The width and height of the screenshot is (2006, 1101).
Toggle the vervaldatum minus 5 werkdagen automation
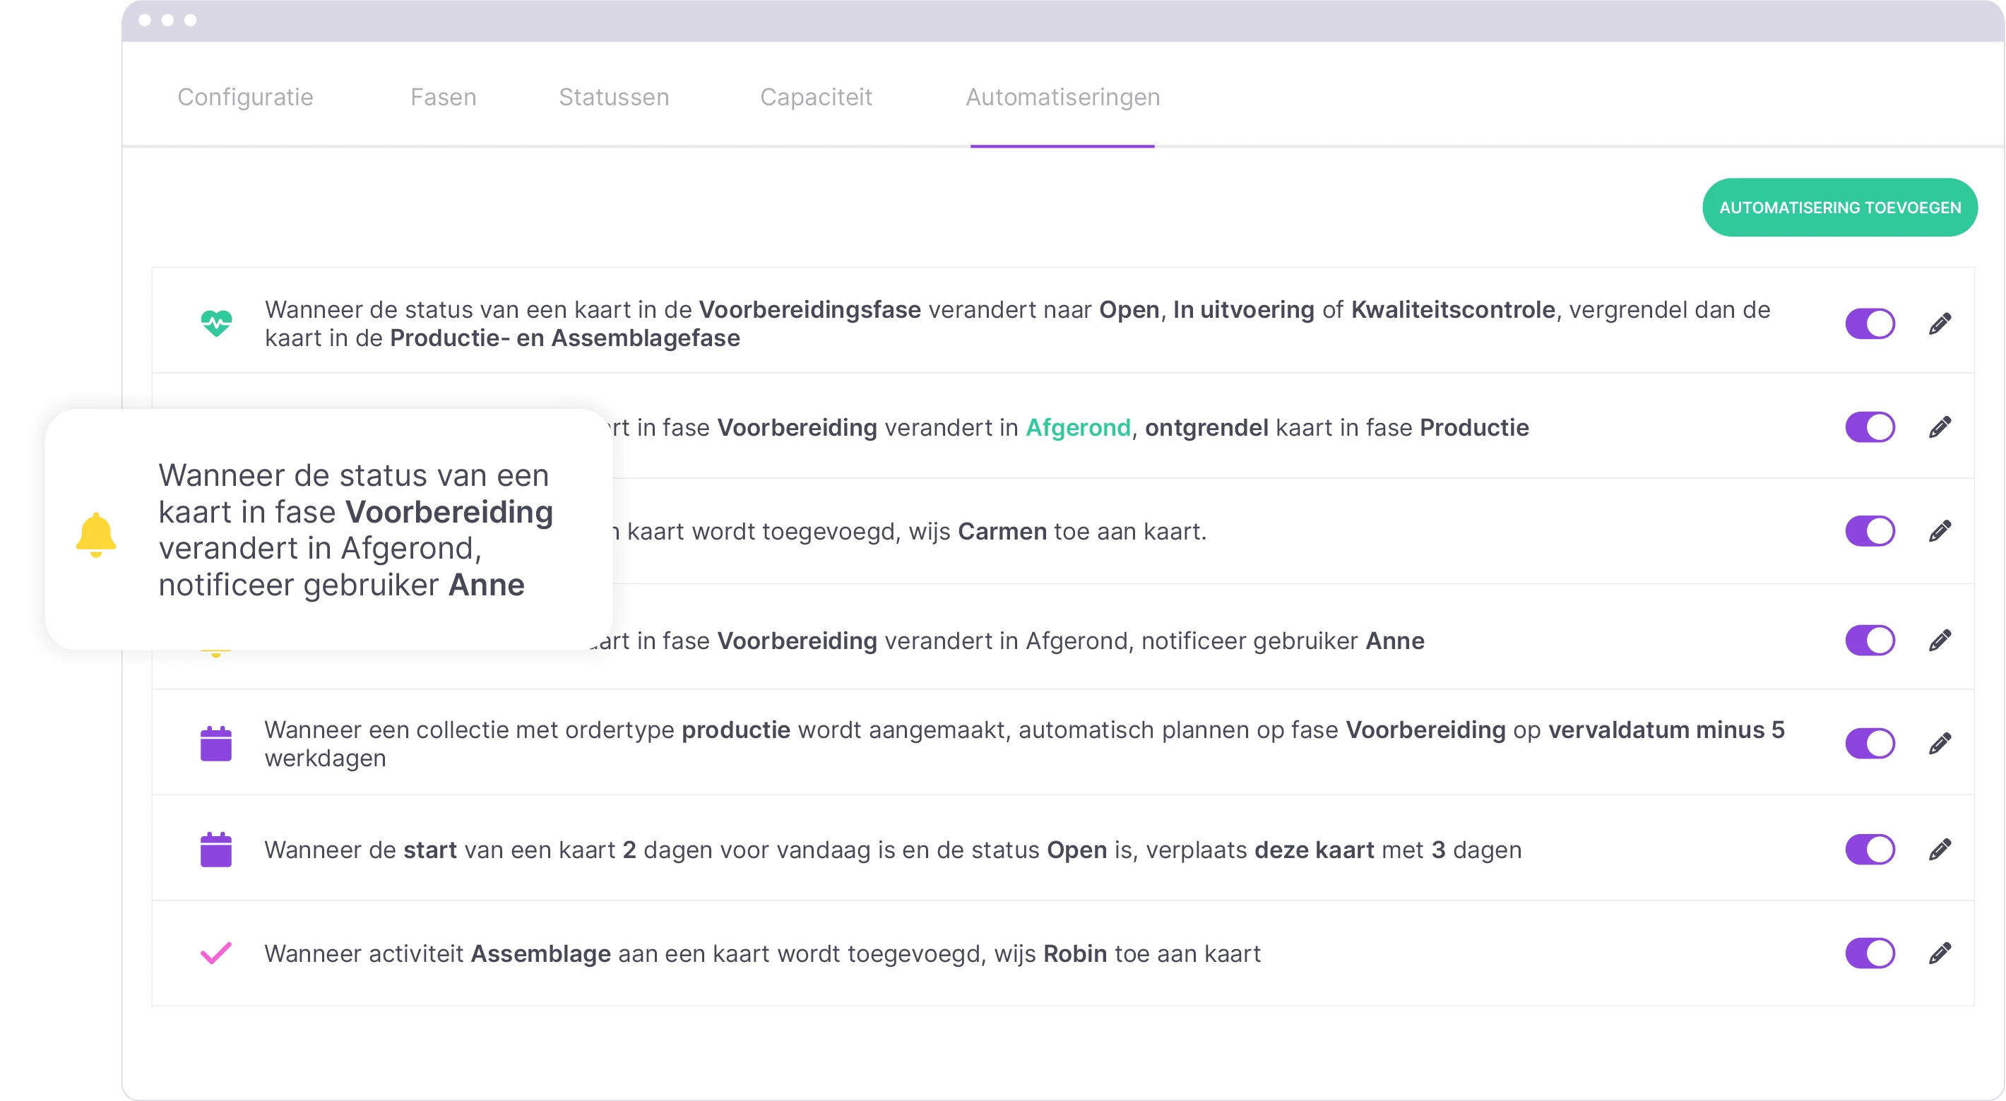pos(1870,744)
